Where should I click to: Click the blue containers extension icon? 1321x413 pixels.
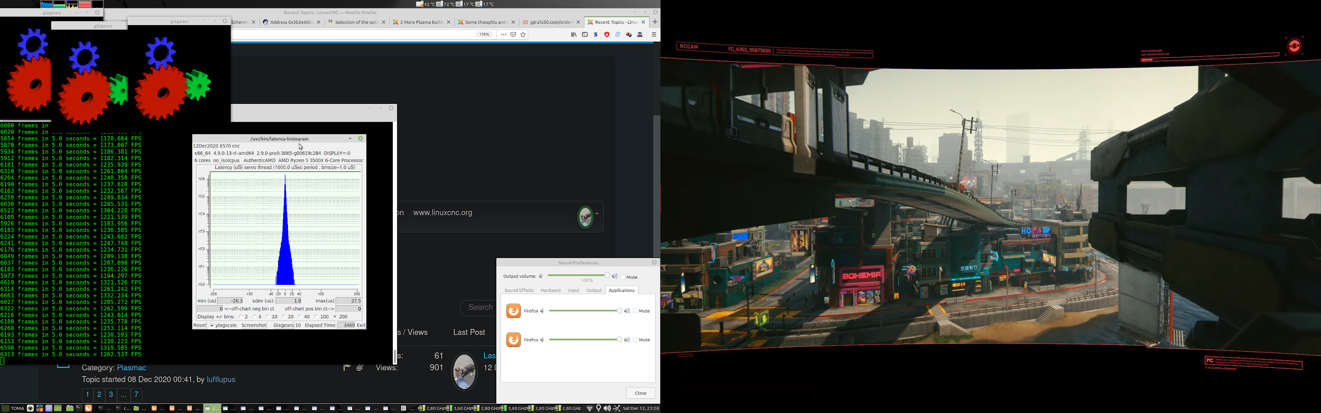click(618, 35)
